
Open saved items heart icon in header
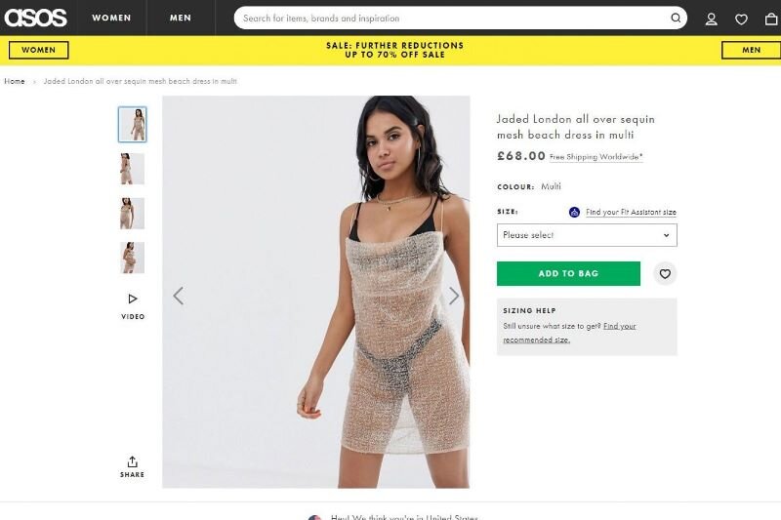click(741, 19)
